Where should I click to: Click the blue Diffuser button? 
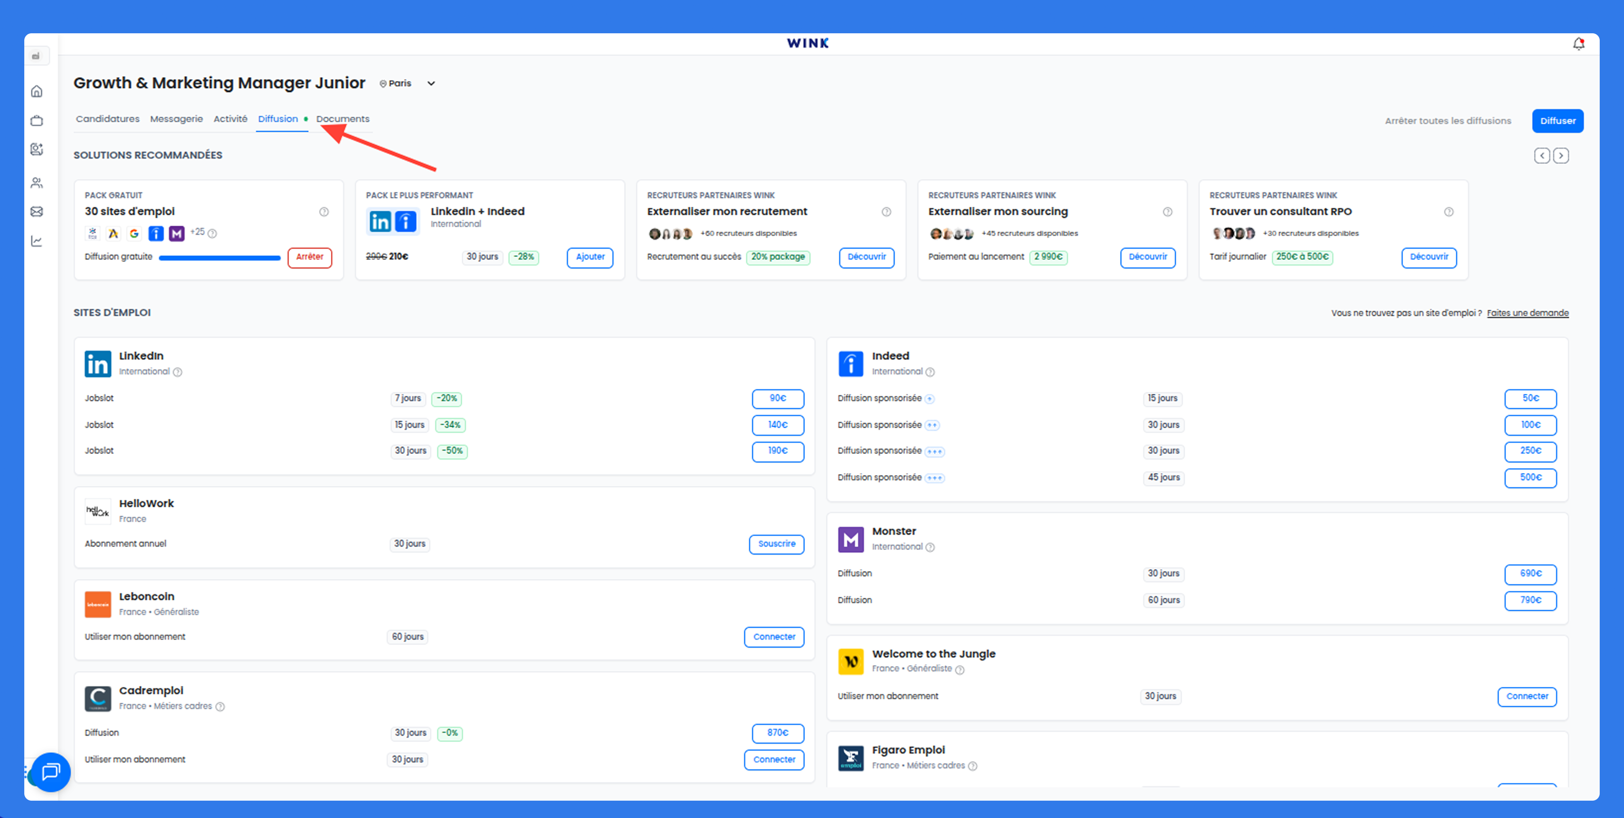(1557, 120)
